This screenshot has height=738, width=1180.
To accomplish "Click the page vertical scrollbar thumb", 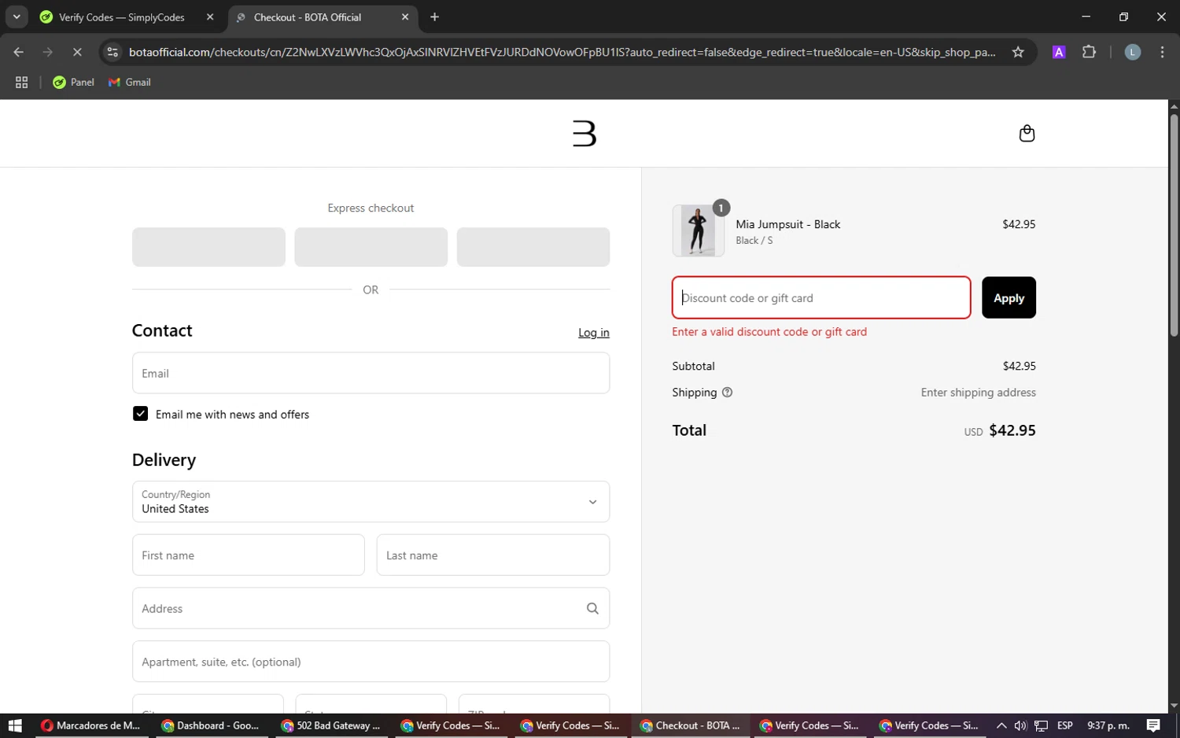I will coord(1174,226).
